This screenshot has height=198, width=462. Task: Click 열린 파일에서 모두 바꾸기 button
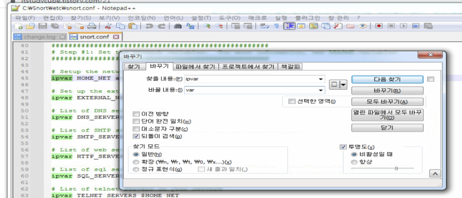point(387,115)
